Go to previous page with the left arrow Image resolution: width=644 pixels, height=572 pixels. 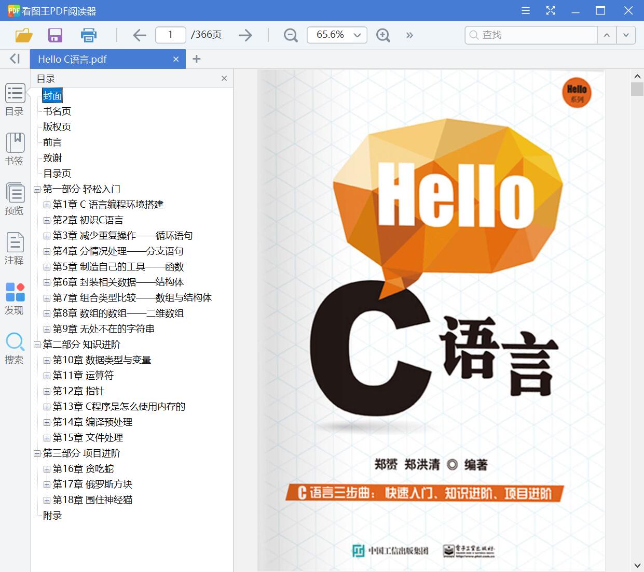click(x=140, y=35)
